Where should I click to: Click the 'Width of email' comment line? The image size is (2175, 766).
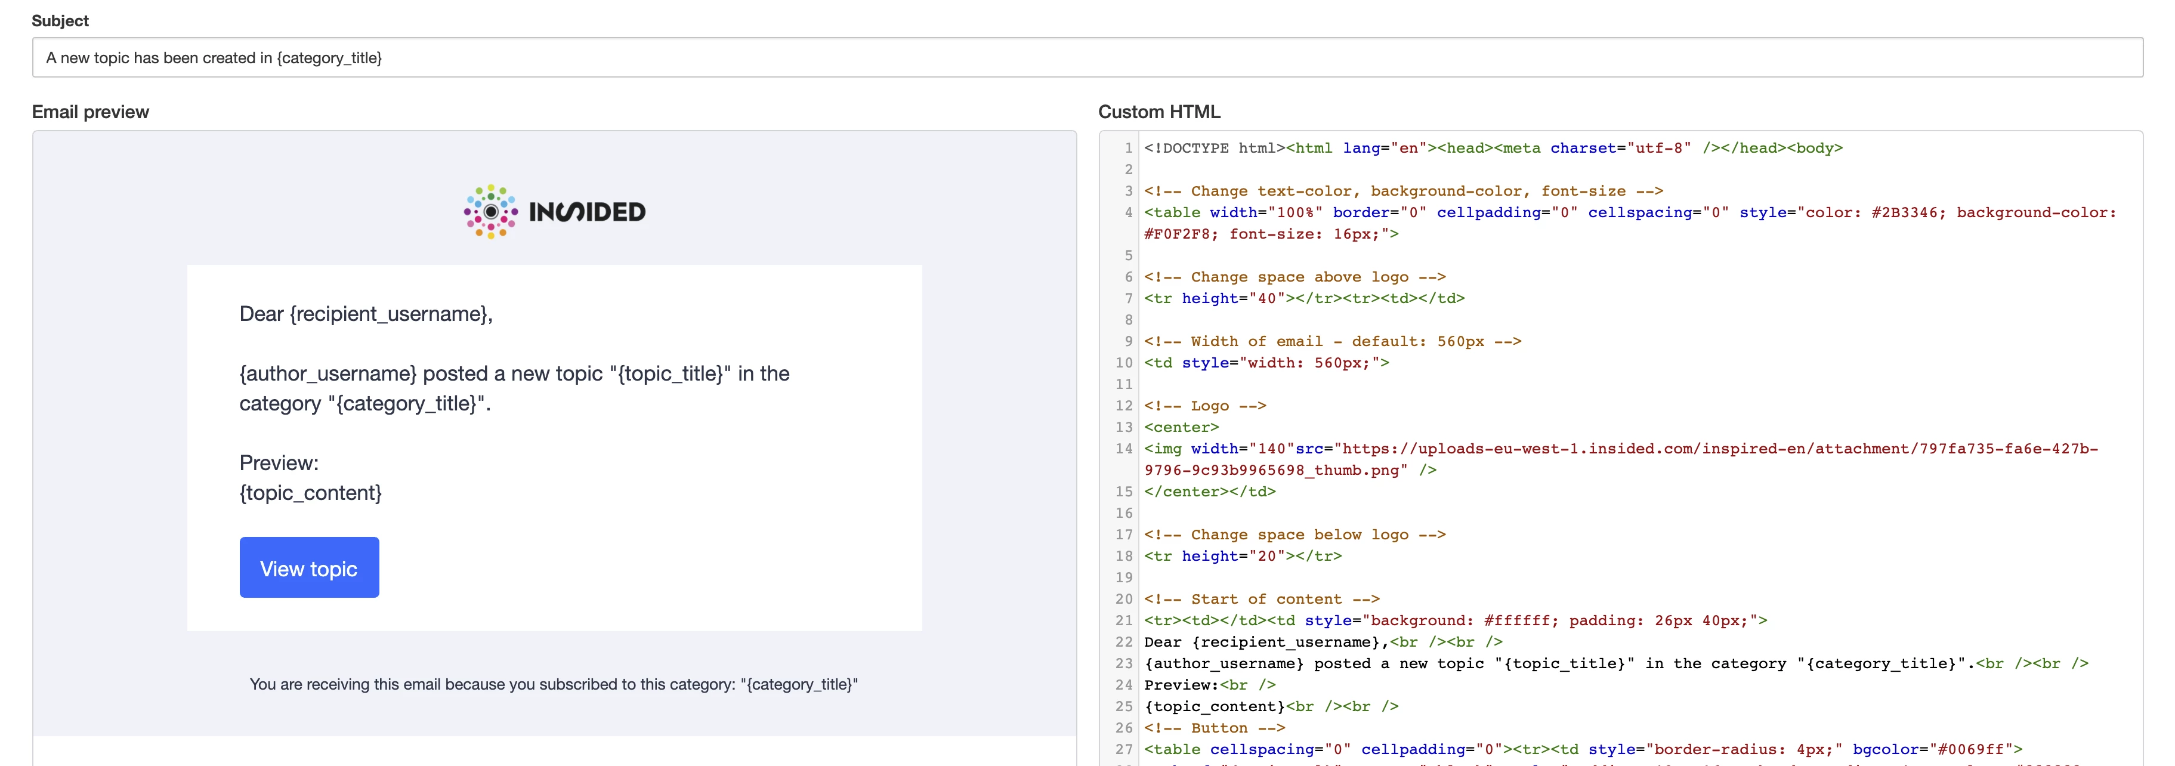pyautogui.click(x=1330, y=341)
